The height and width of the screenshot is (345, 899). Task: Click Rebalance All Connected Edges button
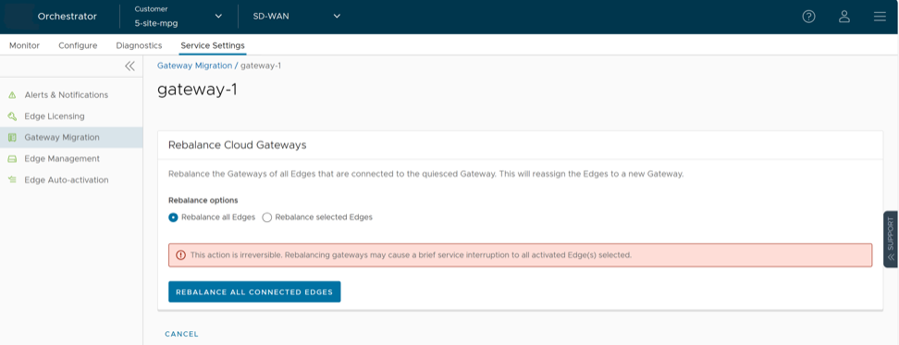tap(254, 291)
